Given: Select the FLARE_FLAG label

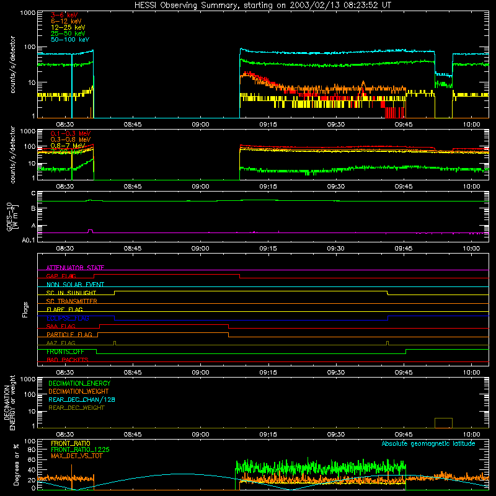Looking at the screenshot, I should click(64, 309).
